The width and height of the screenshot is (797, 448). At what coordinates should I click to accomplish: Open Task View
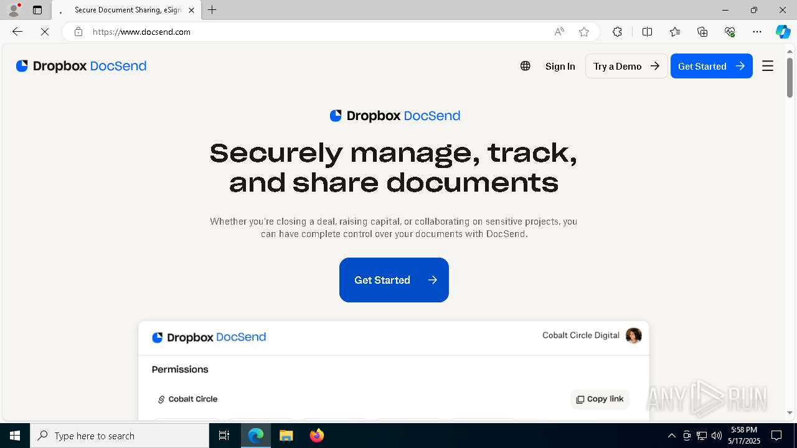(224, 436)
